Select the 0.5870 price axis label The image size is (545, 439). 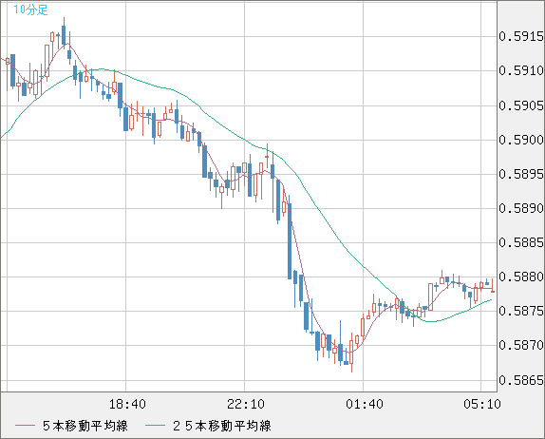521,346
